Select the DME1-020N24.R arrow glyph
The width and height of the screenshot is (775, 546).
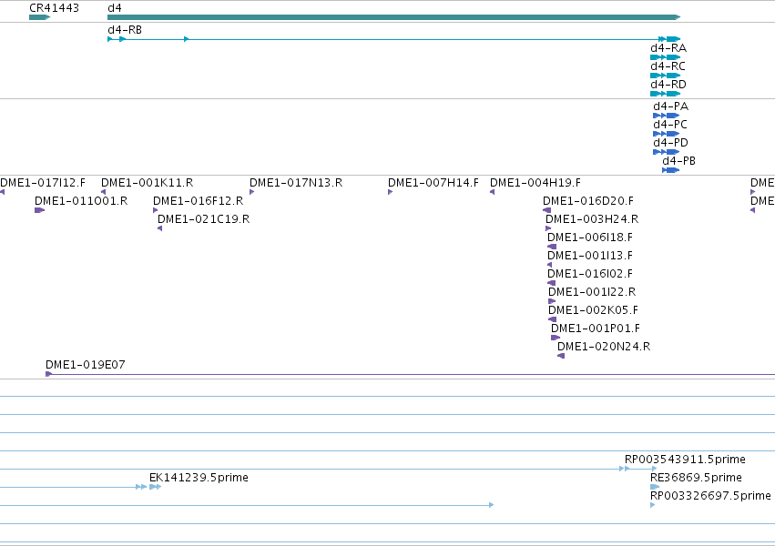click(x=561, y=357)
